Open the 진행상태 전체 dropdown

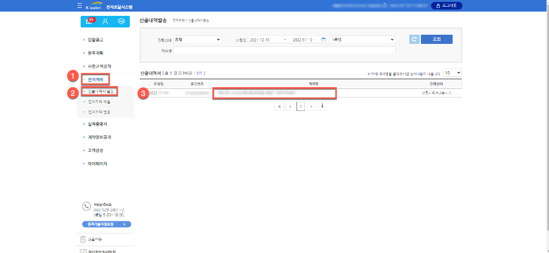point(197,40)
